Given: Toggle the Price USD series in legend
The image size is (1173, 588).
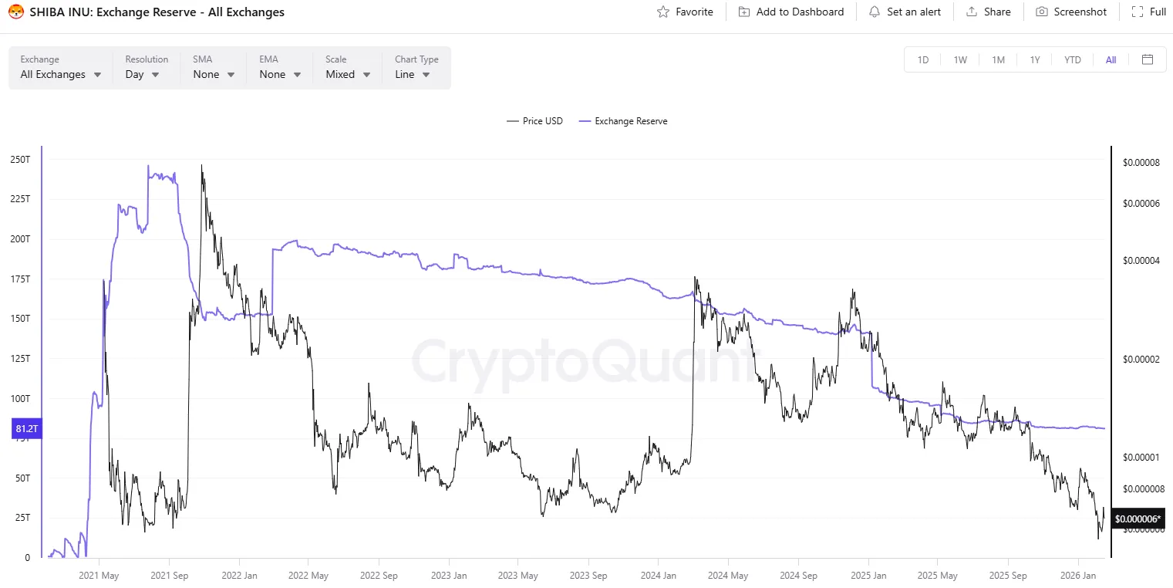Looking at the screenshot, I should (534, 121).
